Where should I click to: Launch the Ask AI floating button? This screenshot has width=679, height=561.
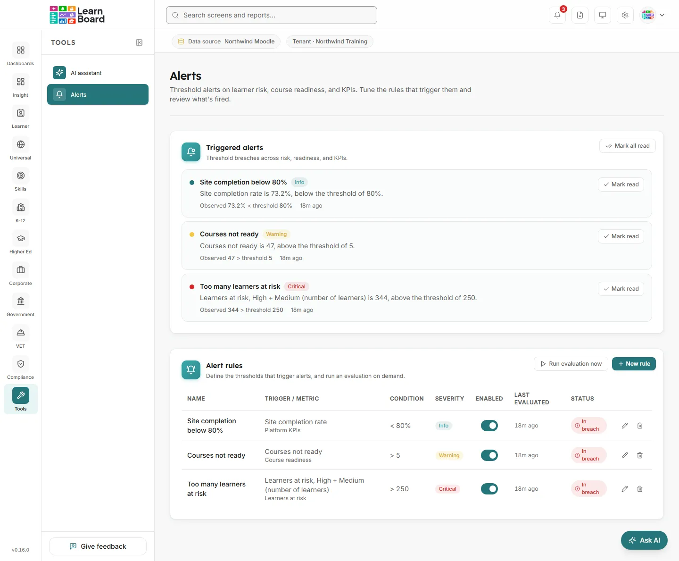[x=644, y=540]
